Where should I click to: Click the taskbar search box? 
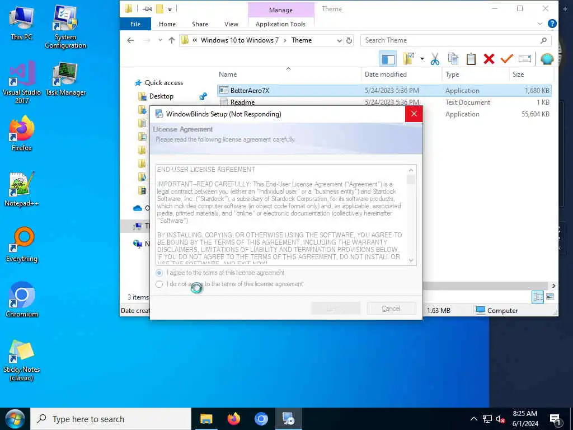click(x=111, y=419)
